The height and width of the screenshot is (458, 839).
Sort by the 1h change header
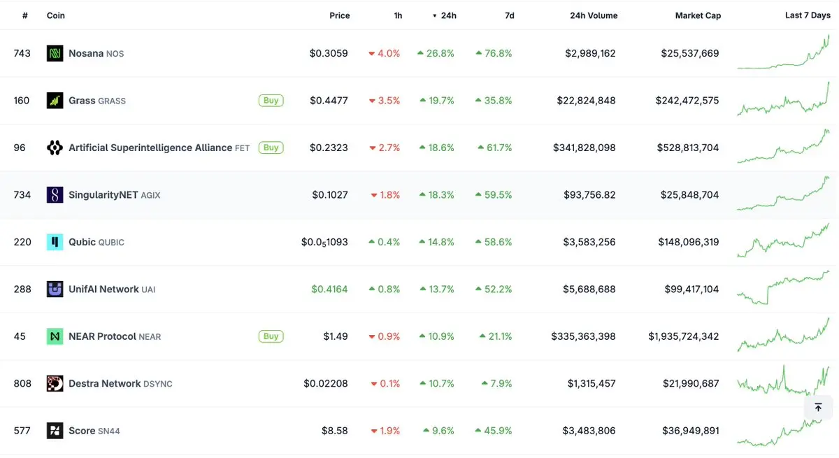click(398, 15)
